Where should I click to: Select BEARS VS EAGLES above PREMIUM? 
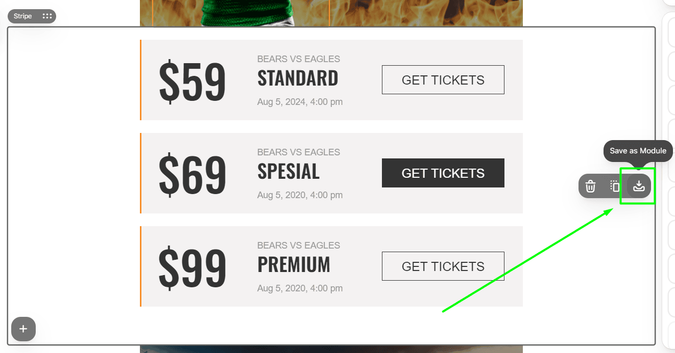[299, 246]
